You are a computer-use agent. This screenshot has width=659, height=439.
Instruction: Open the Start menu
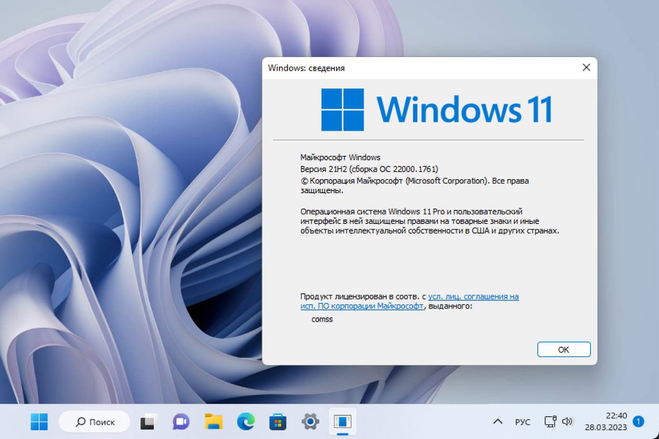(x=39, y=421)
